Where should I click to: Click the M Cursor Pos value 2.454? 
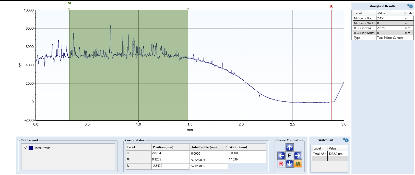pyautogui.click(x=390, y=18)
